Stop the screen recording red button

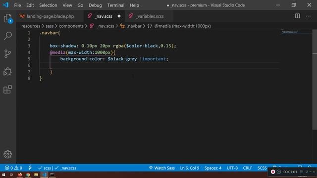click(x=273, y=172)
